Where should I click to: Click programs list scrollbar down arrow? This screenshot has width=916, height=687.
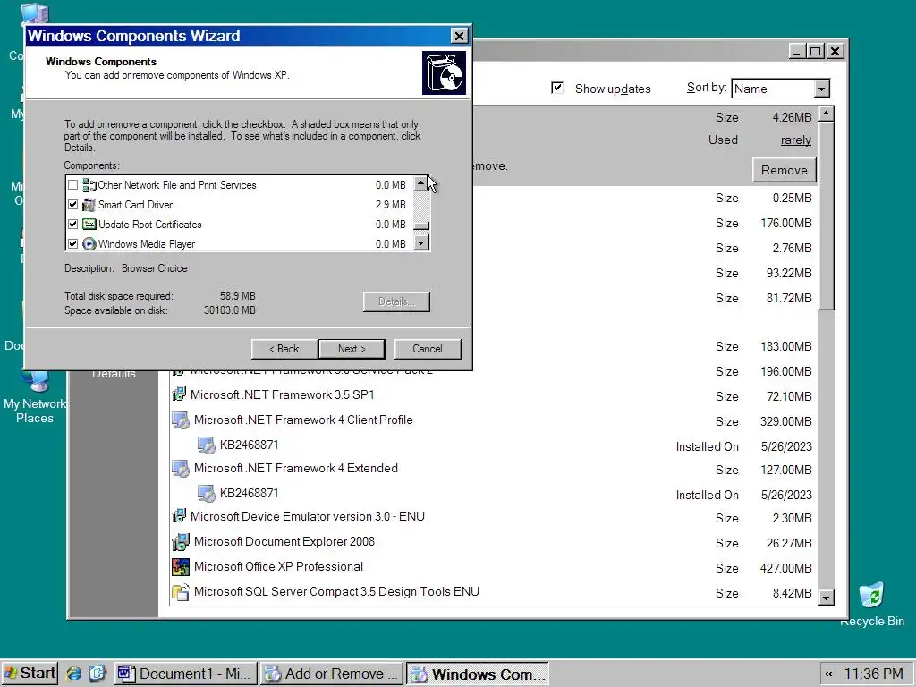827,597
